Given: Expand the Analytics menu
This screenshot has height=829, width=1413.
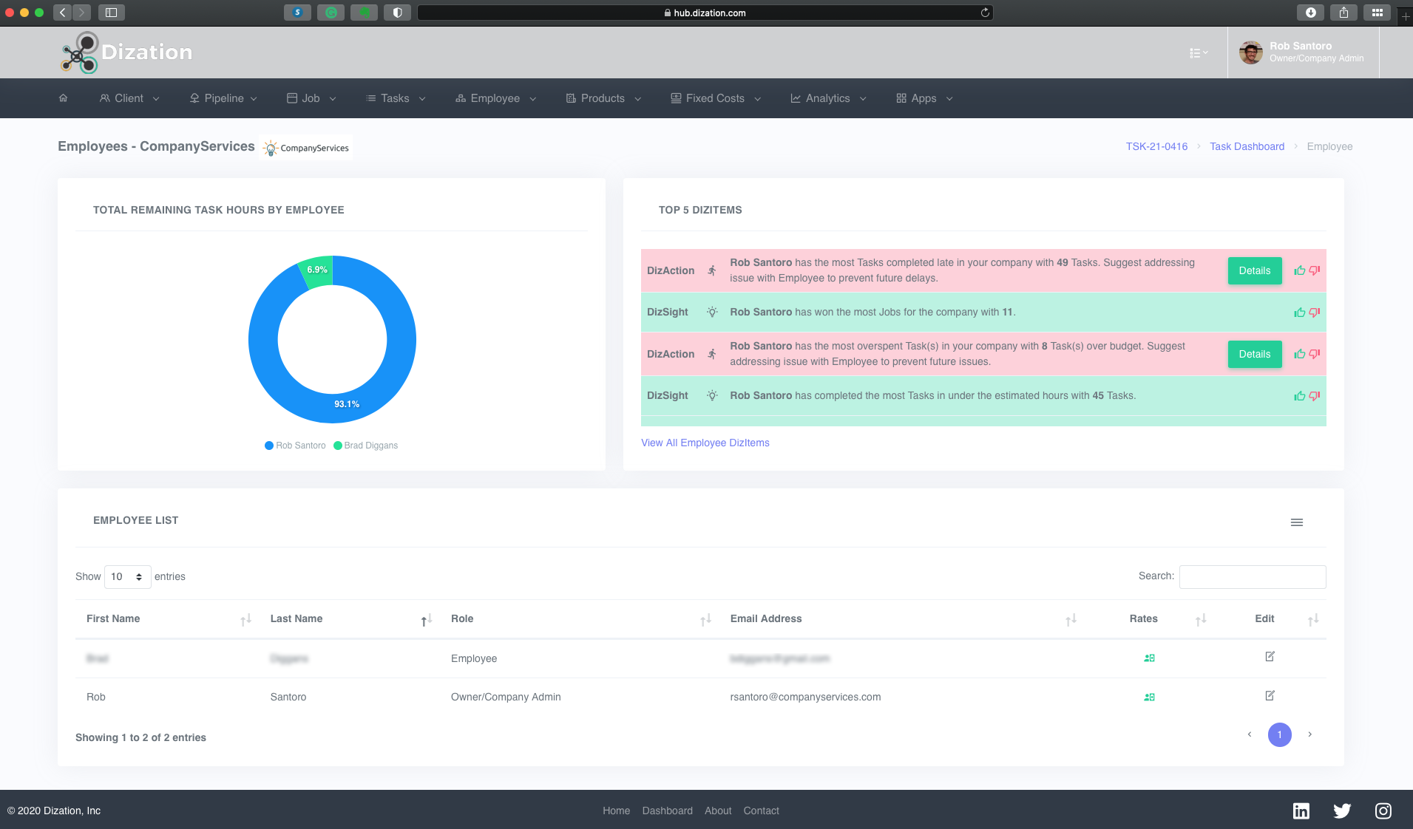Looking at the screenshot, I should [828, 98].
